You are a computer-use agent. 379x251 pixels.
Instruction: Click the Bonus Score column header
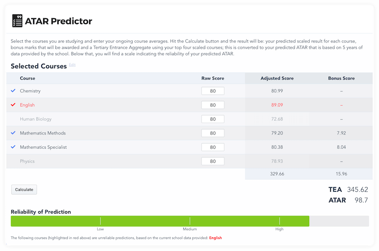point(341,78)
